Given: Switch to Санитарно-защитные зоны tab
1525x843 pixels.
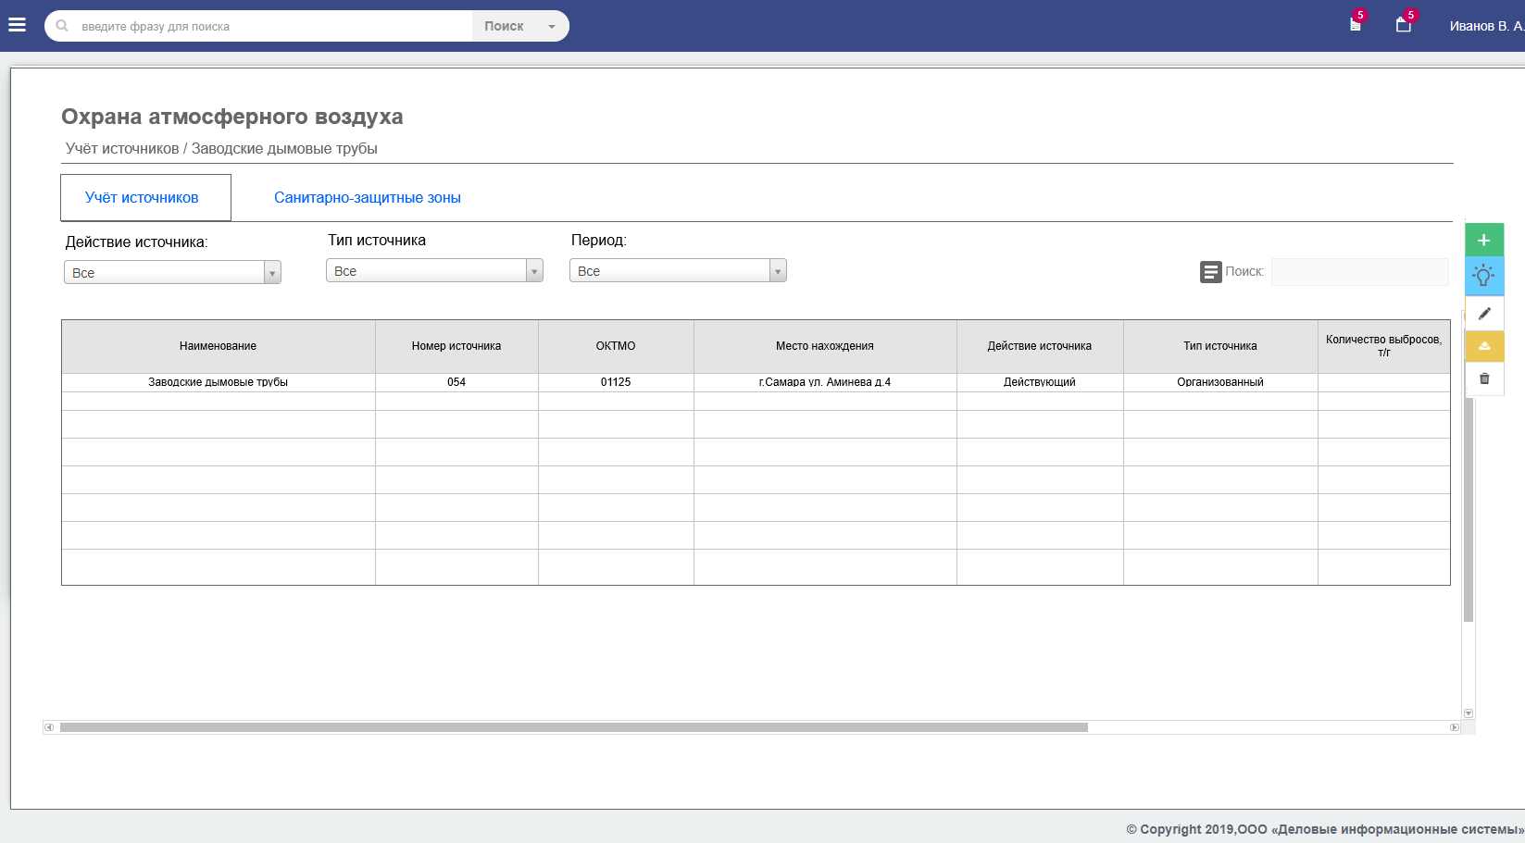Looking at the screenshot, I should (368, 197).
